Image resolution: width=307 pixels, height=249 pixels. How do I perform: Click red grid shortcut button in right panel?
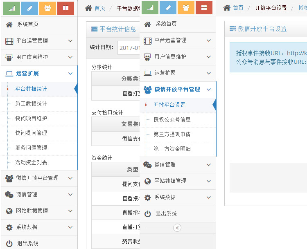click(204, 8)
